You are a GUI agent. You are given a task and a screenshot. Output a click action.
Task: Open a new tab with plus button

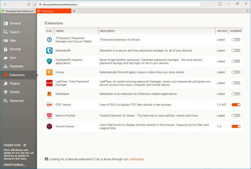pyautogui.click(x=74, y=11)
